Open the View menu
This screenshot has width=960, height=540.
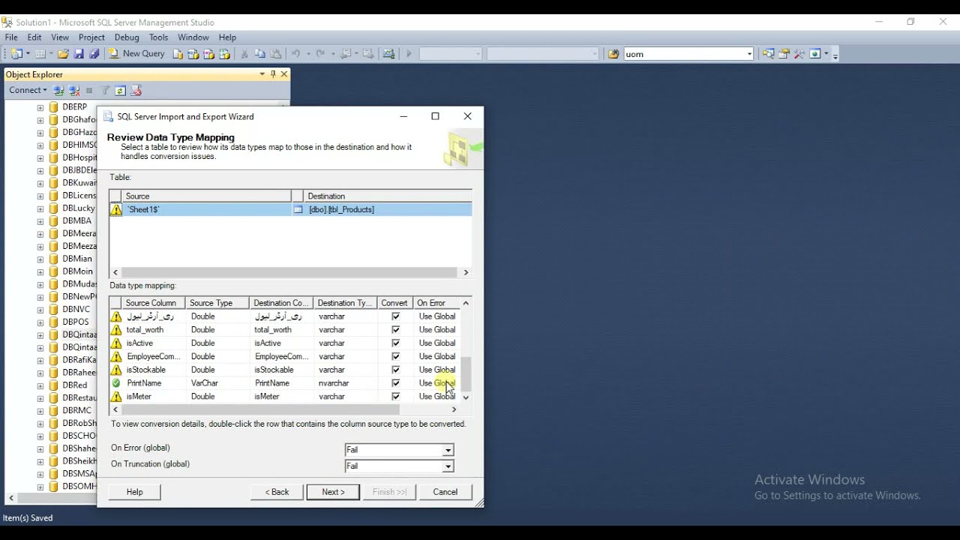pos(60,37)
